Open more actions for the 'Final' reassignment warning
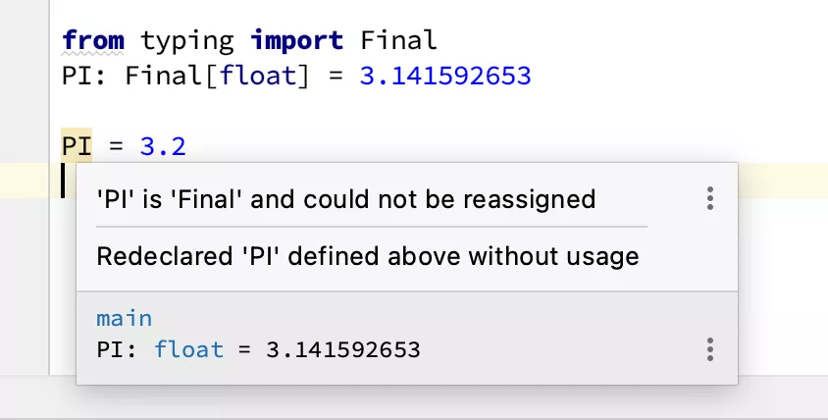This screenshot has height=420, width=828. (x=709, y=199)
